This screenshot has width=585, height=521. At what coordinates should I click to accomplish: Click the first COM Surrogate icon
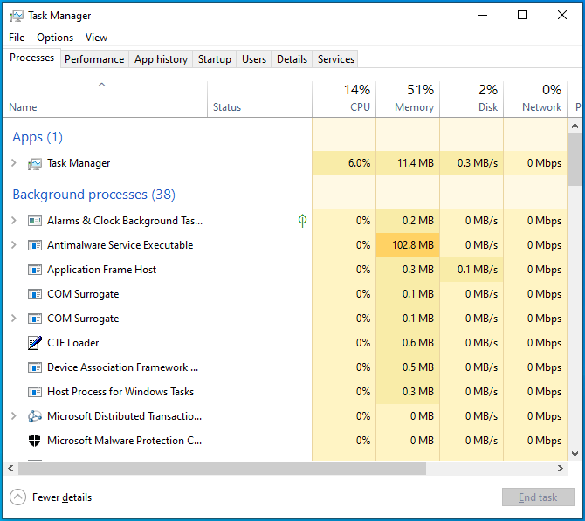pyautogui.click(x=35, y=294)
